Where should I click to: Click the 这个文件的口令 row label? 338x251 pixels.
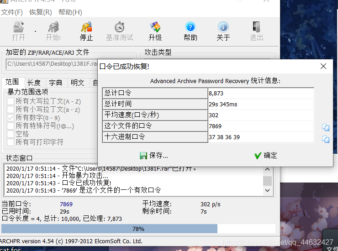[155, 126]
